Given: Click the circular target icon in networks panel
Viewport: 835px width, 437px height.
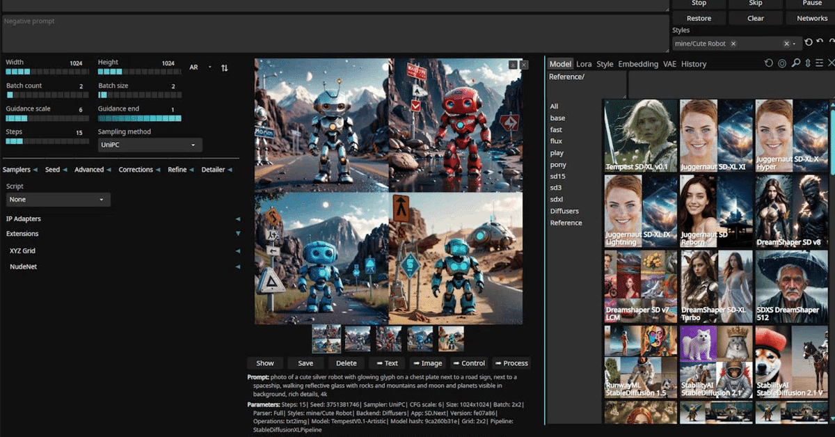Looking at the screenshot, I should pyautogui.click(x=781, y=63).
